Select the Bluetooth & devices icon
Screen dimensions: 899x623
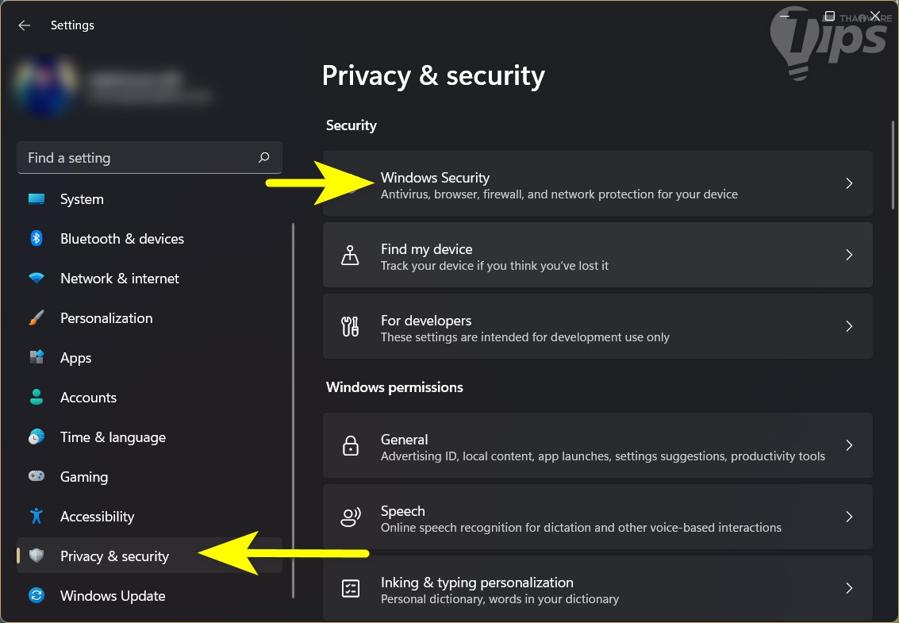tap(36, 239)
